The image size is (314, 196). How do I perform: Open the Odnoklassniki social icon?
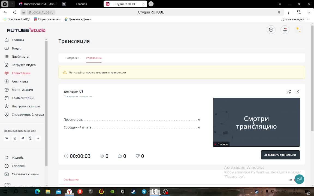(x=15, y=138)
